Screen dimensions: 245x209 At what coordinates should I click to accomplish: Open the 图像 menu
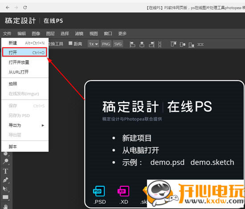36,33
